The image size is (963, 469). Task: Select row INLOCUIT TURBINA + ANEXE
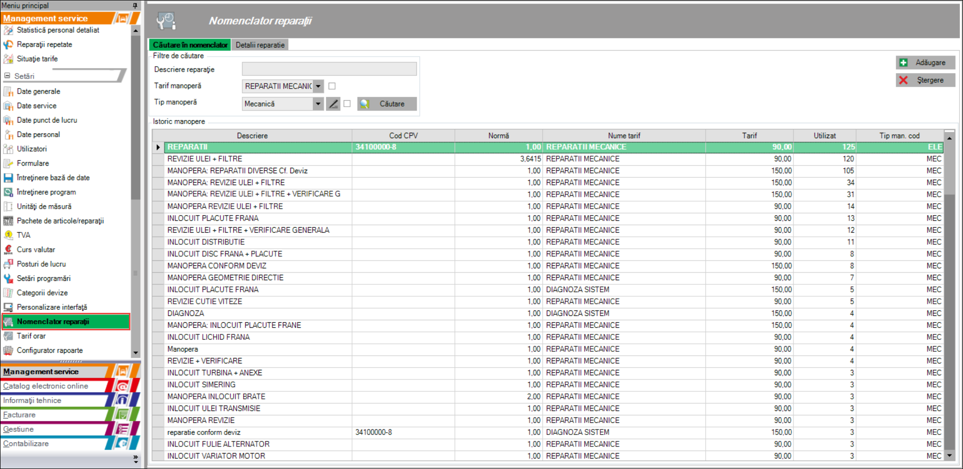click(x=548, y=373)
